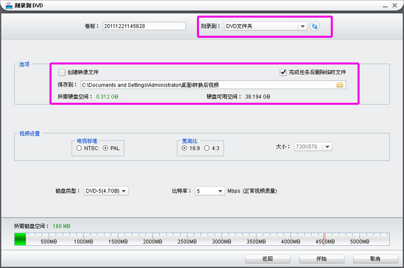Click the 选项 group label
Viewport: 404px width, 268px height.
tap(24, 64)
